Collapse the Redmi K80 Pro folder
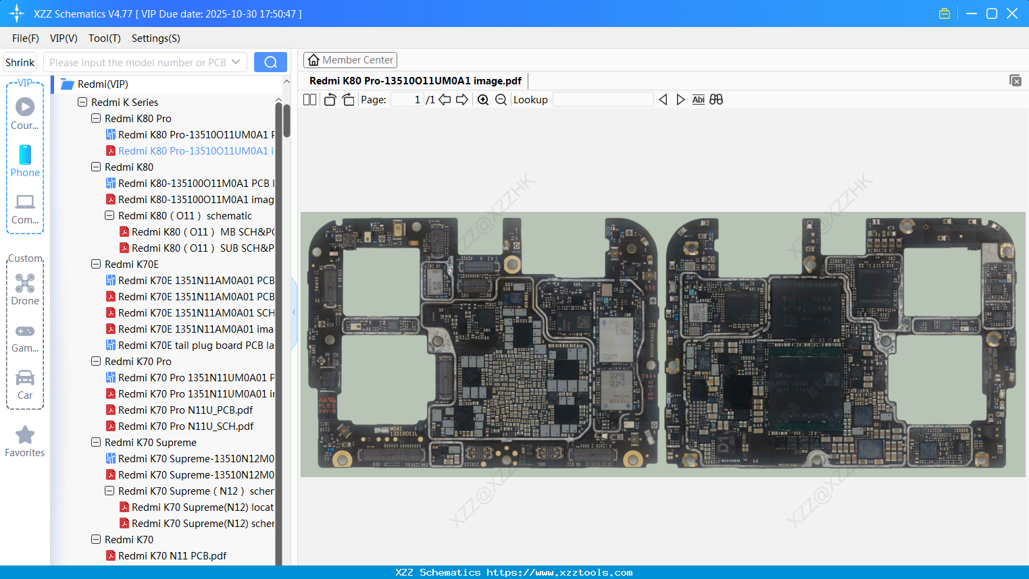1029x579 pixels. (x=96, y=119)
